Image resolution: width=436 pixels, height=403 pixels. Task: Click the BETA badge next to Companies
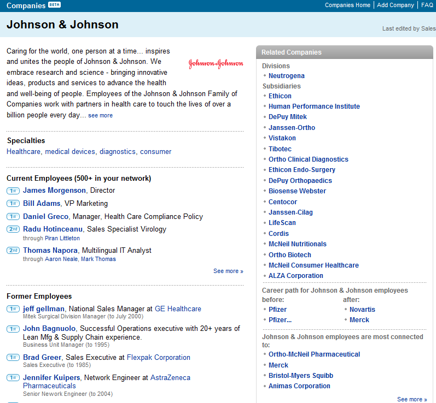tap(54, 5)
